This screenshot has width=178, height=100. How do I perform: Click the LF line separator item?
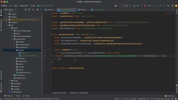(x=121, y=99)
